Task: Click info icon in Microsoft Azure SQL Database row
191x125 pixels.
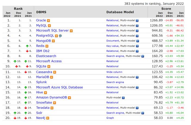Action: click(x=137, y=87)
